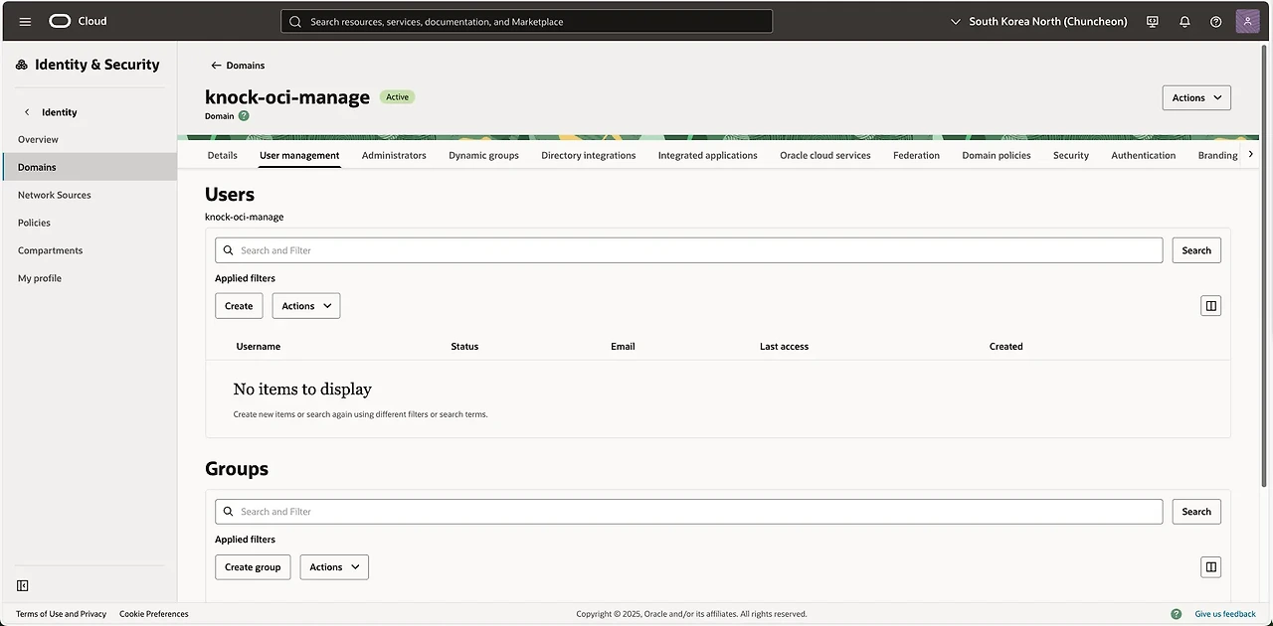Open the Cookie Preferences link
Image resolution: width=1273 pixels, height=626 pixels.
[x=153, y=613]
